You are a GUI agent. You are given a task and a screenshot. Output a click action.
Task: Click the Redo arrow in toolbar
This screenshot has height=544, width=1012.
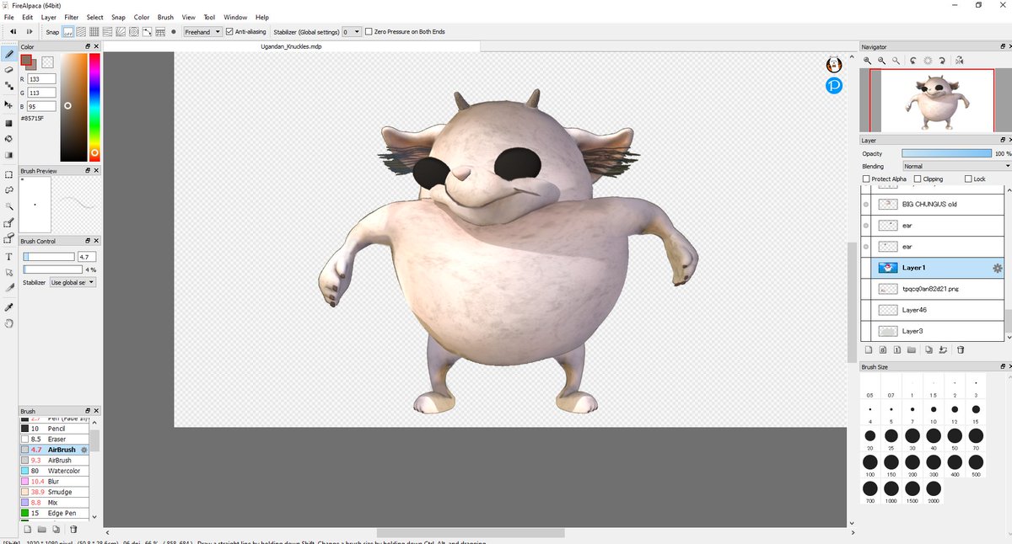pos(30,31)
